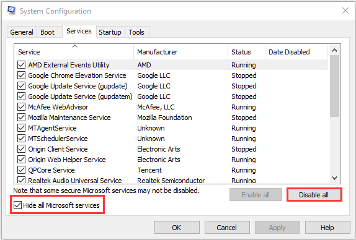Viewport: 356px width, 240px height.
Task: Toggle Google Update Service (gupdate) checkbox
Action: (x=21, y=86)
